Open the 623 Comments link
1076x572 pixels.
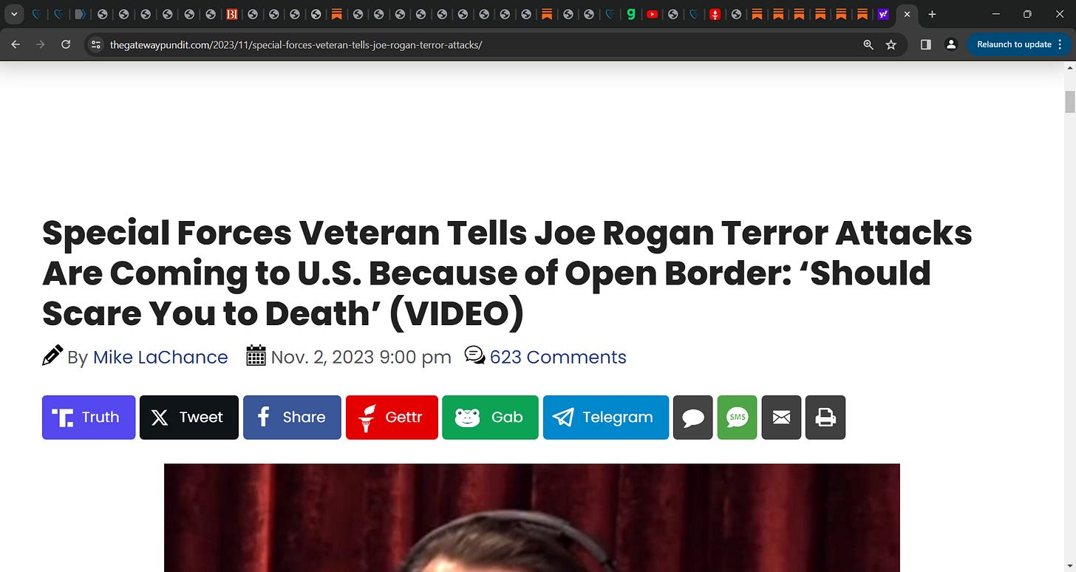(x=558, y=357)
